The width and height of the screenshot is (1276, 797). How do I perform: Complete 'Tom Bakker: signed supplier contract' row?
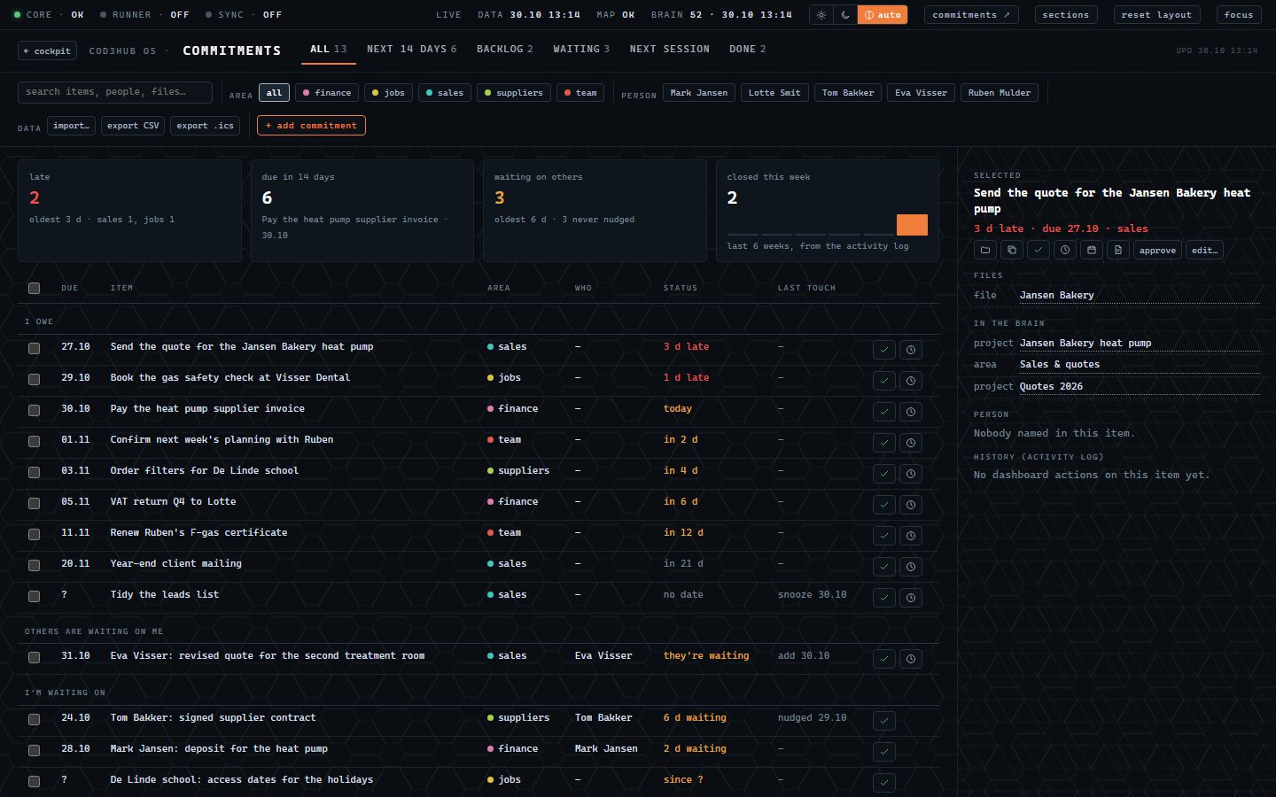point(884,721)
